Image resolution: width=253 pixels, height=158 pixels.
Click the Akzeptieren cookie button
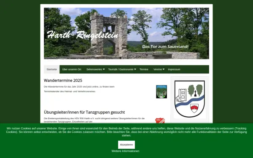(126, 145)
